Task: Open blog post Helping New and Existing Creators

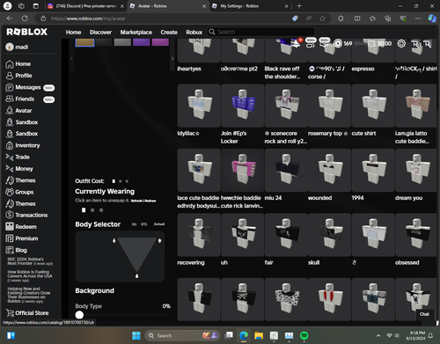Action: (x=29, y=295)
